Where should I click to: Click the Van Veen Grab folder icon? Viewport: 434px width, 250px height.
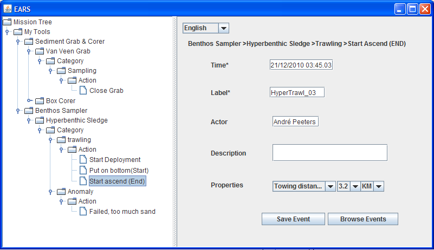[x=40, y=51]
